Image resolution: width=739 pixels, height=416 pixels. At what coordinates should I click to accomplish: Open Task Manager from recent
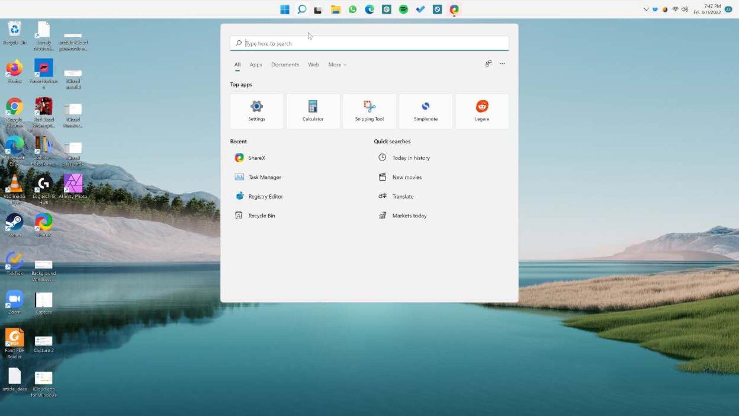click(265, 177)
